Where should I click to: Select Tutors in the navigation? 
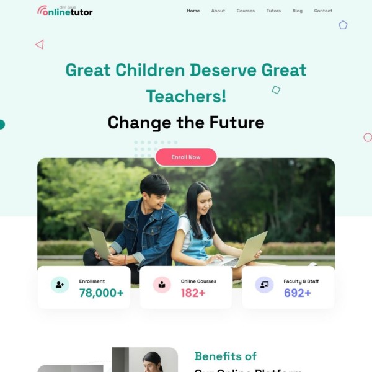click(x=273, y=11)
